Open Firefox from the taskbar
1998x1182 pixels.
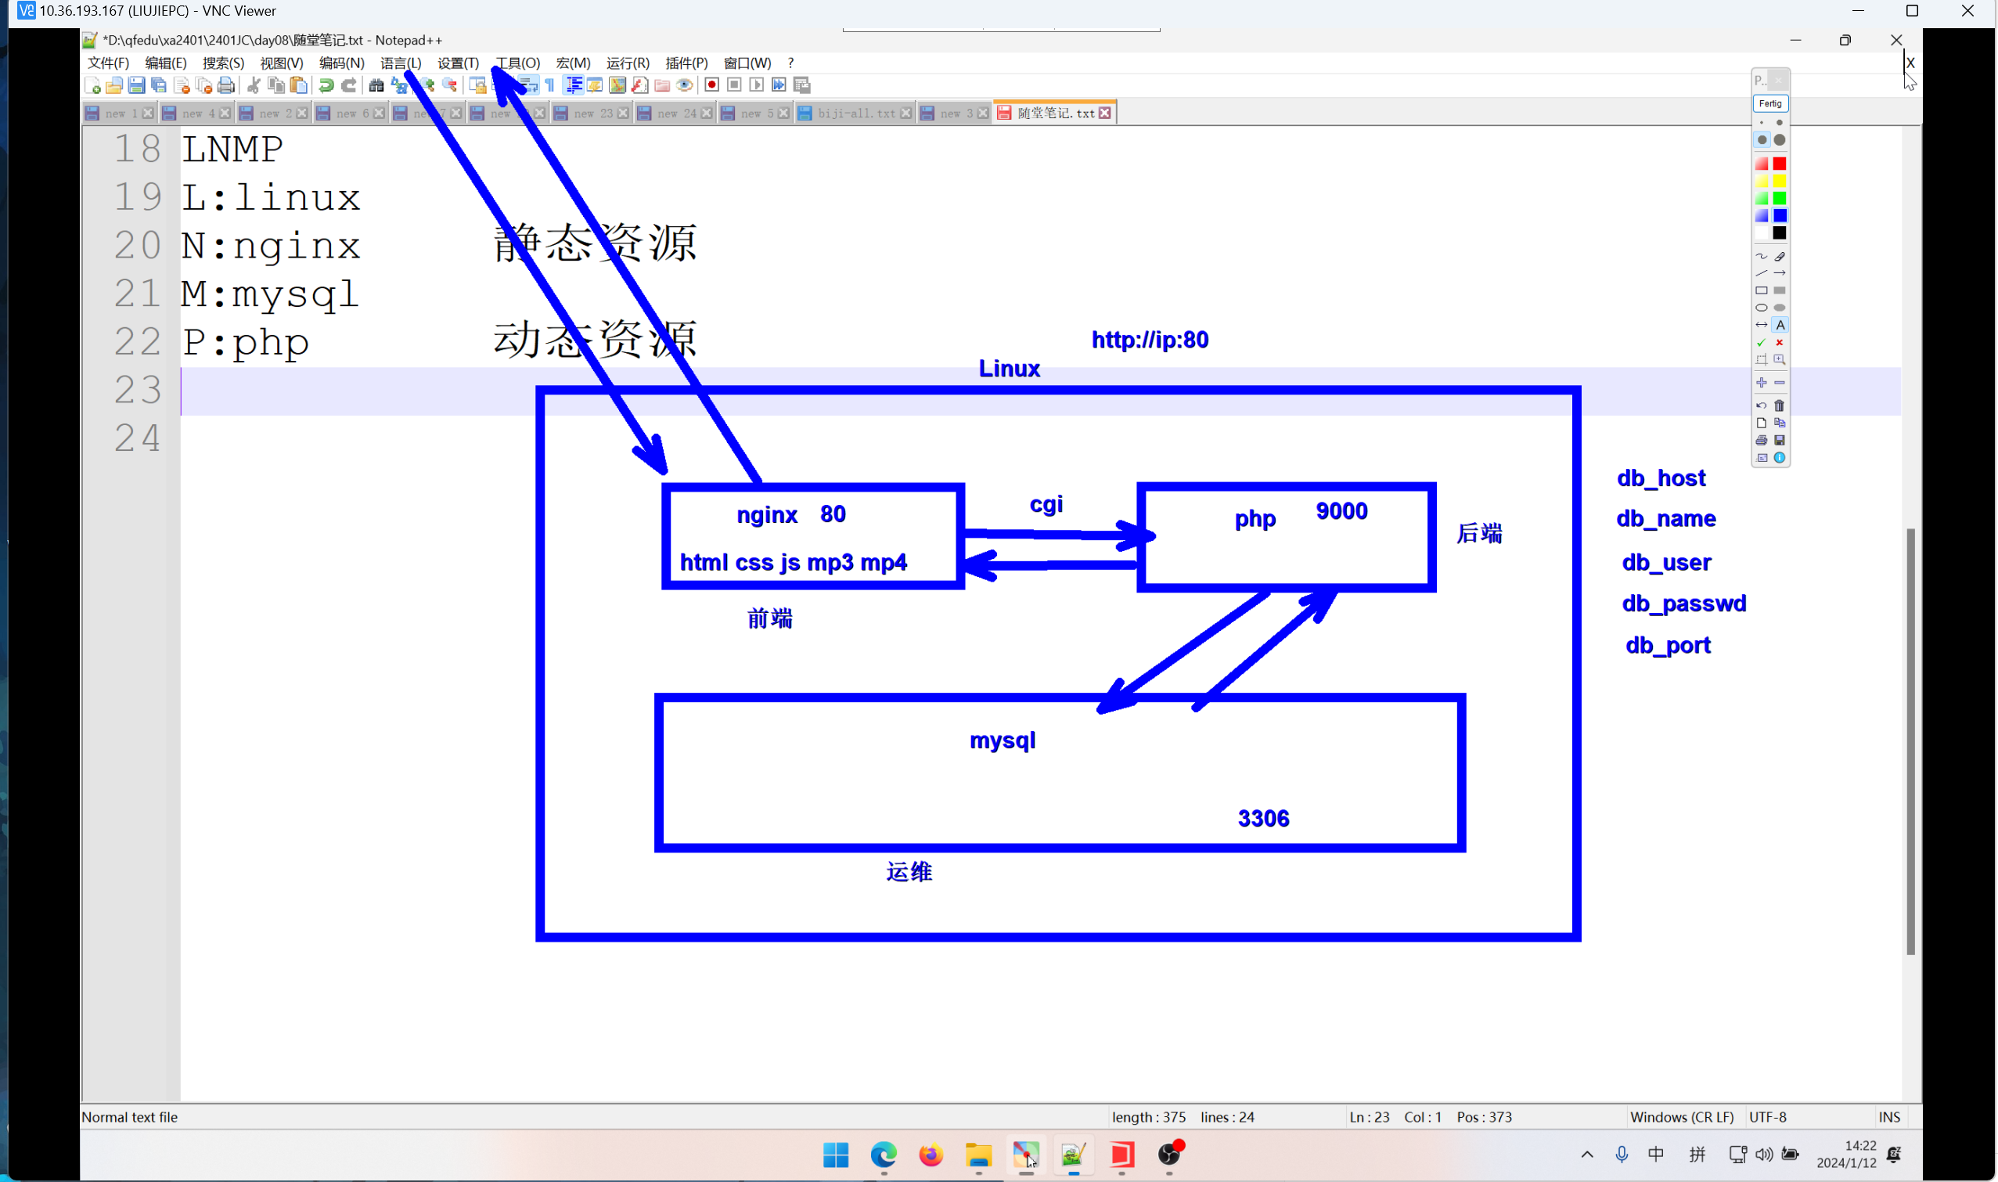[930, 1155]
